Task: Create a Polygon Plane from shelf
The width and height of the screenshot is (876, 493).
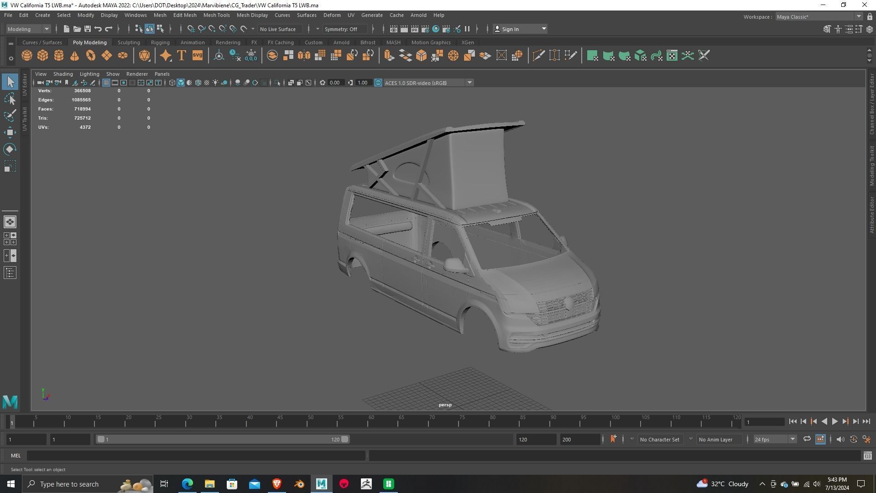Action: [107, 56]
